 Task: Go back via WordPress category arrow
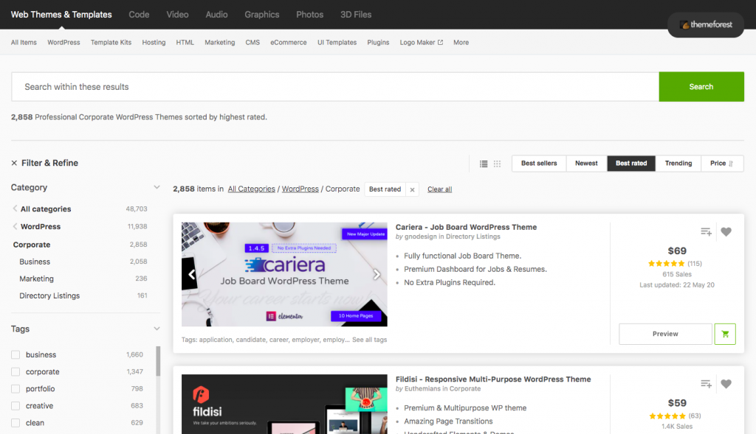(15, 226)
